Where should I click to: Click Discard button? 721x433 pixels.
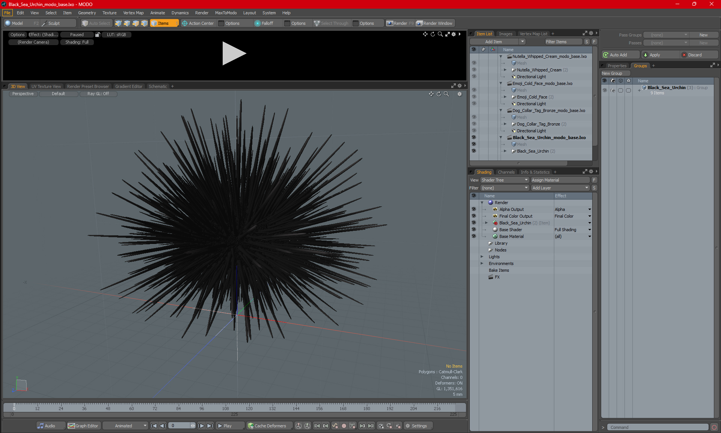click(x=699, y=55)
